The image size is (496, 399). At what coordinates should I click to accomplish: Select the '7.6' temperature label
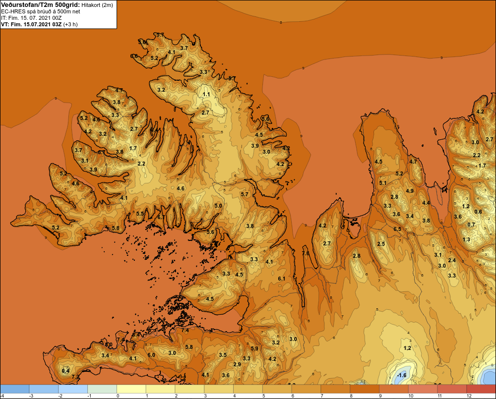[x=306, y=253]
